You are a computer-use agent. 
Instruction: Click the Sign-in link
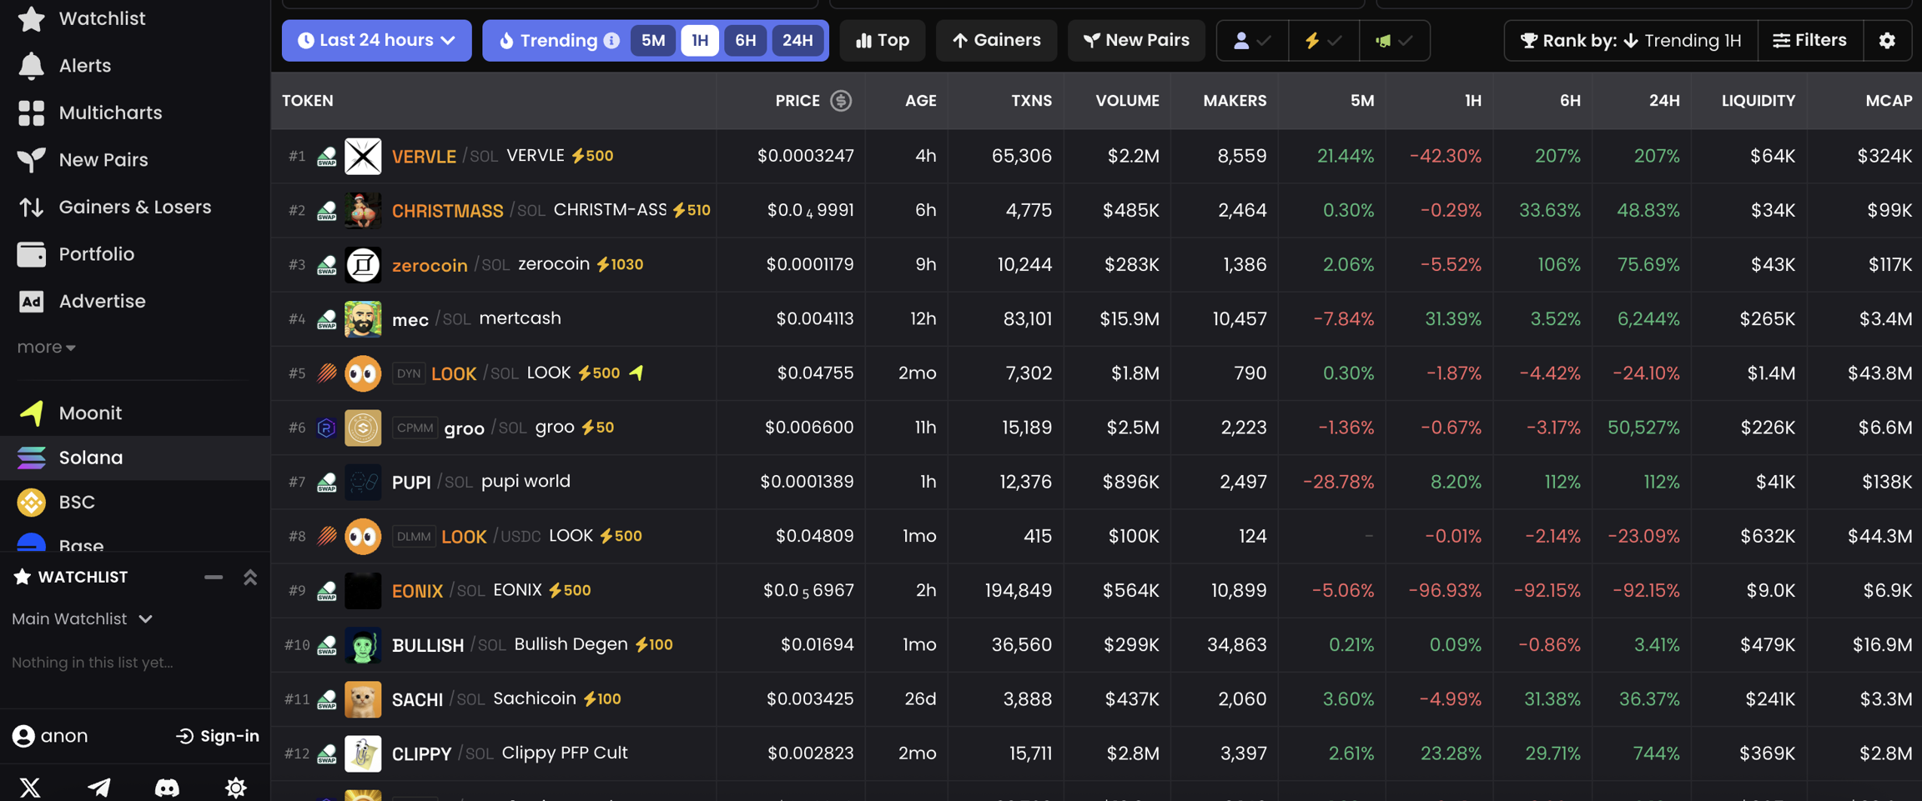point(218,736)
